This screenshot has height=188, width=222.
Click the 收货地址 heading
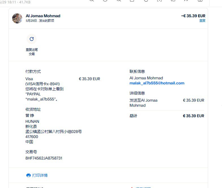[x=33, y=109]
